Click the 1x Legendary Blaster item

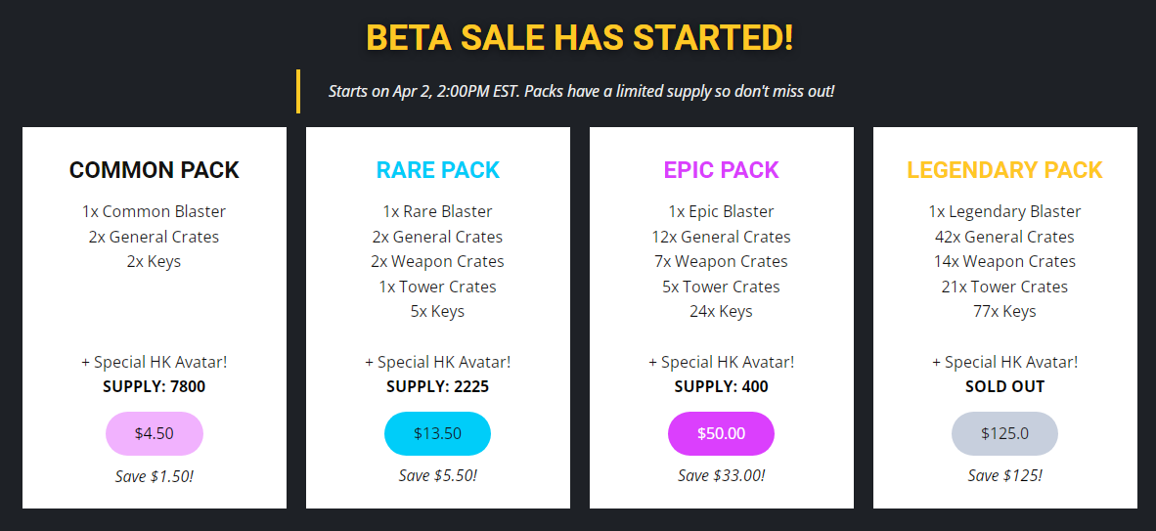click(x=1004, y=211)
